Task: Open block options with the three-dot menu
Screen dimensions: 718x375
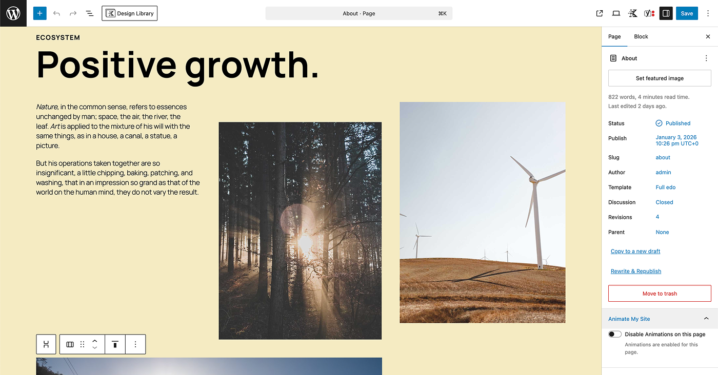Action: (135, 344)
